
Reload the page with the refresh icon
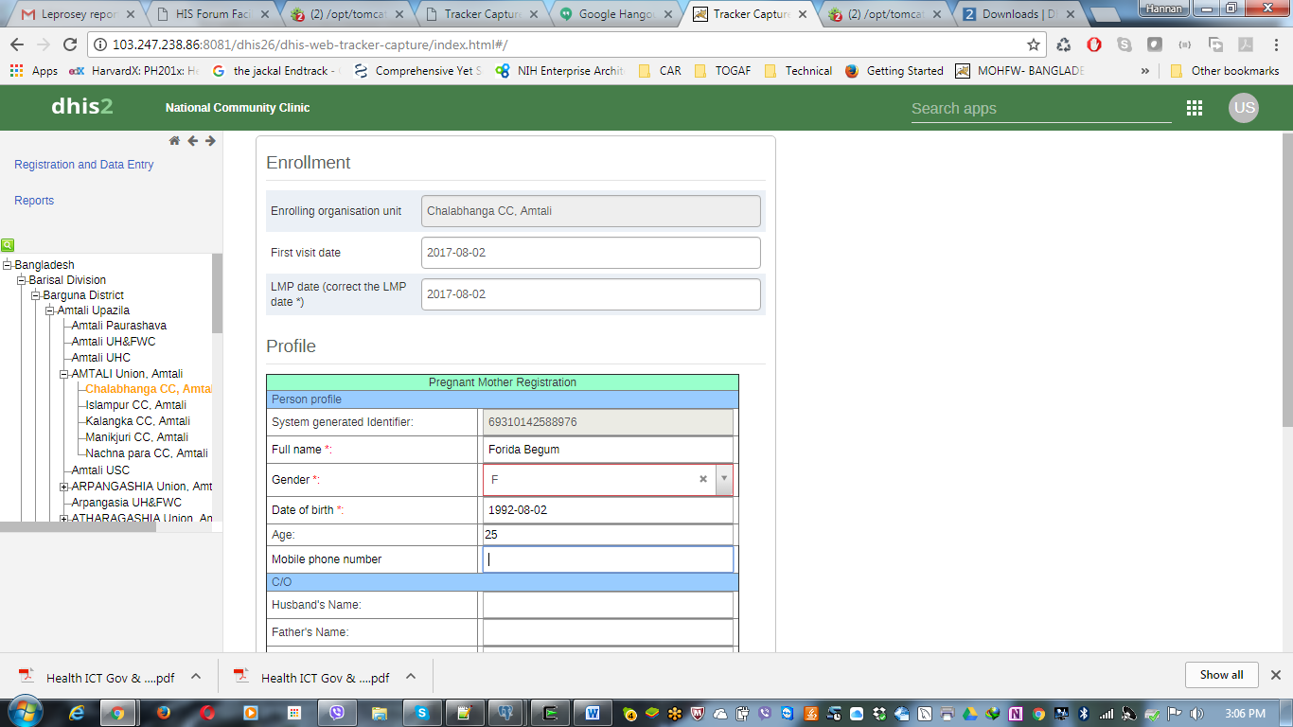pyautogui.click(x=69, y=44)
